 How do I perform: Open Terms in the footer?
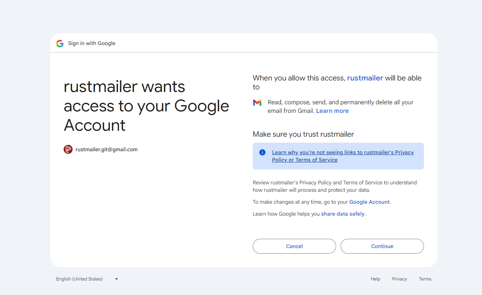[425, 279]
